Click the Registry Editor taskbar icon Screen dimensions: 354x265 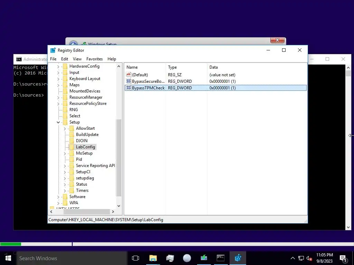point(238,258)
